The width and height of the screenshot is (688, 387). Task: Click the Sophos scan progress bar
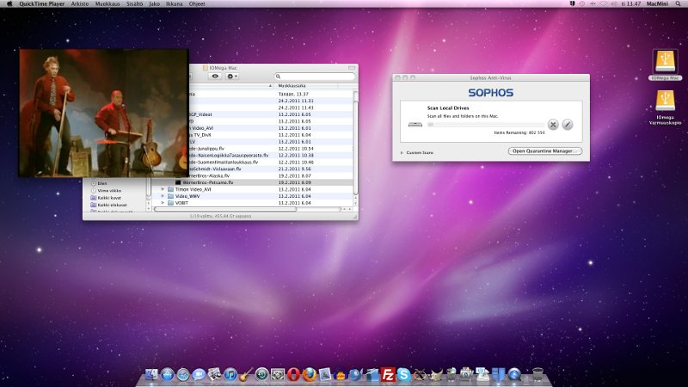(486, 125)
